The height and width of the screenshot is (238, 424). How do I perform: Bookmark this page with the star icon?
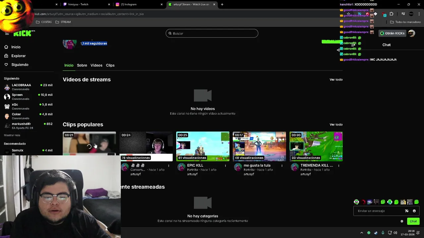tap(348, 14)
